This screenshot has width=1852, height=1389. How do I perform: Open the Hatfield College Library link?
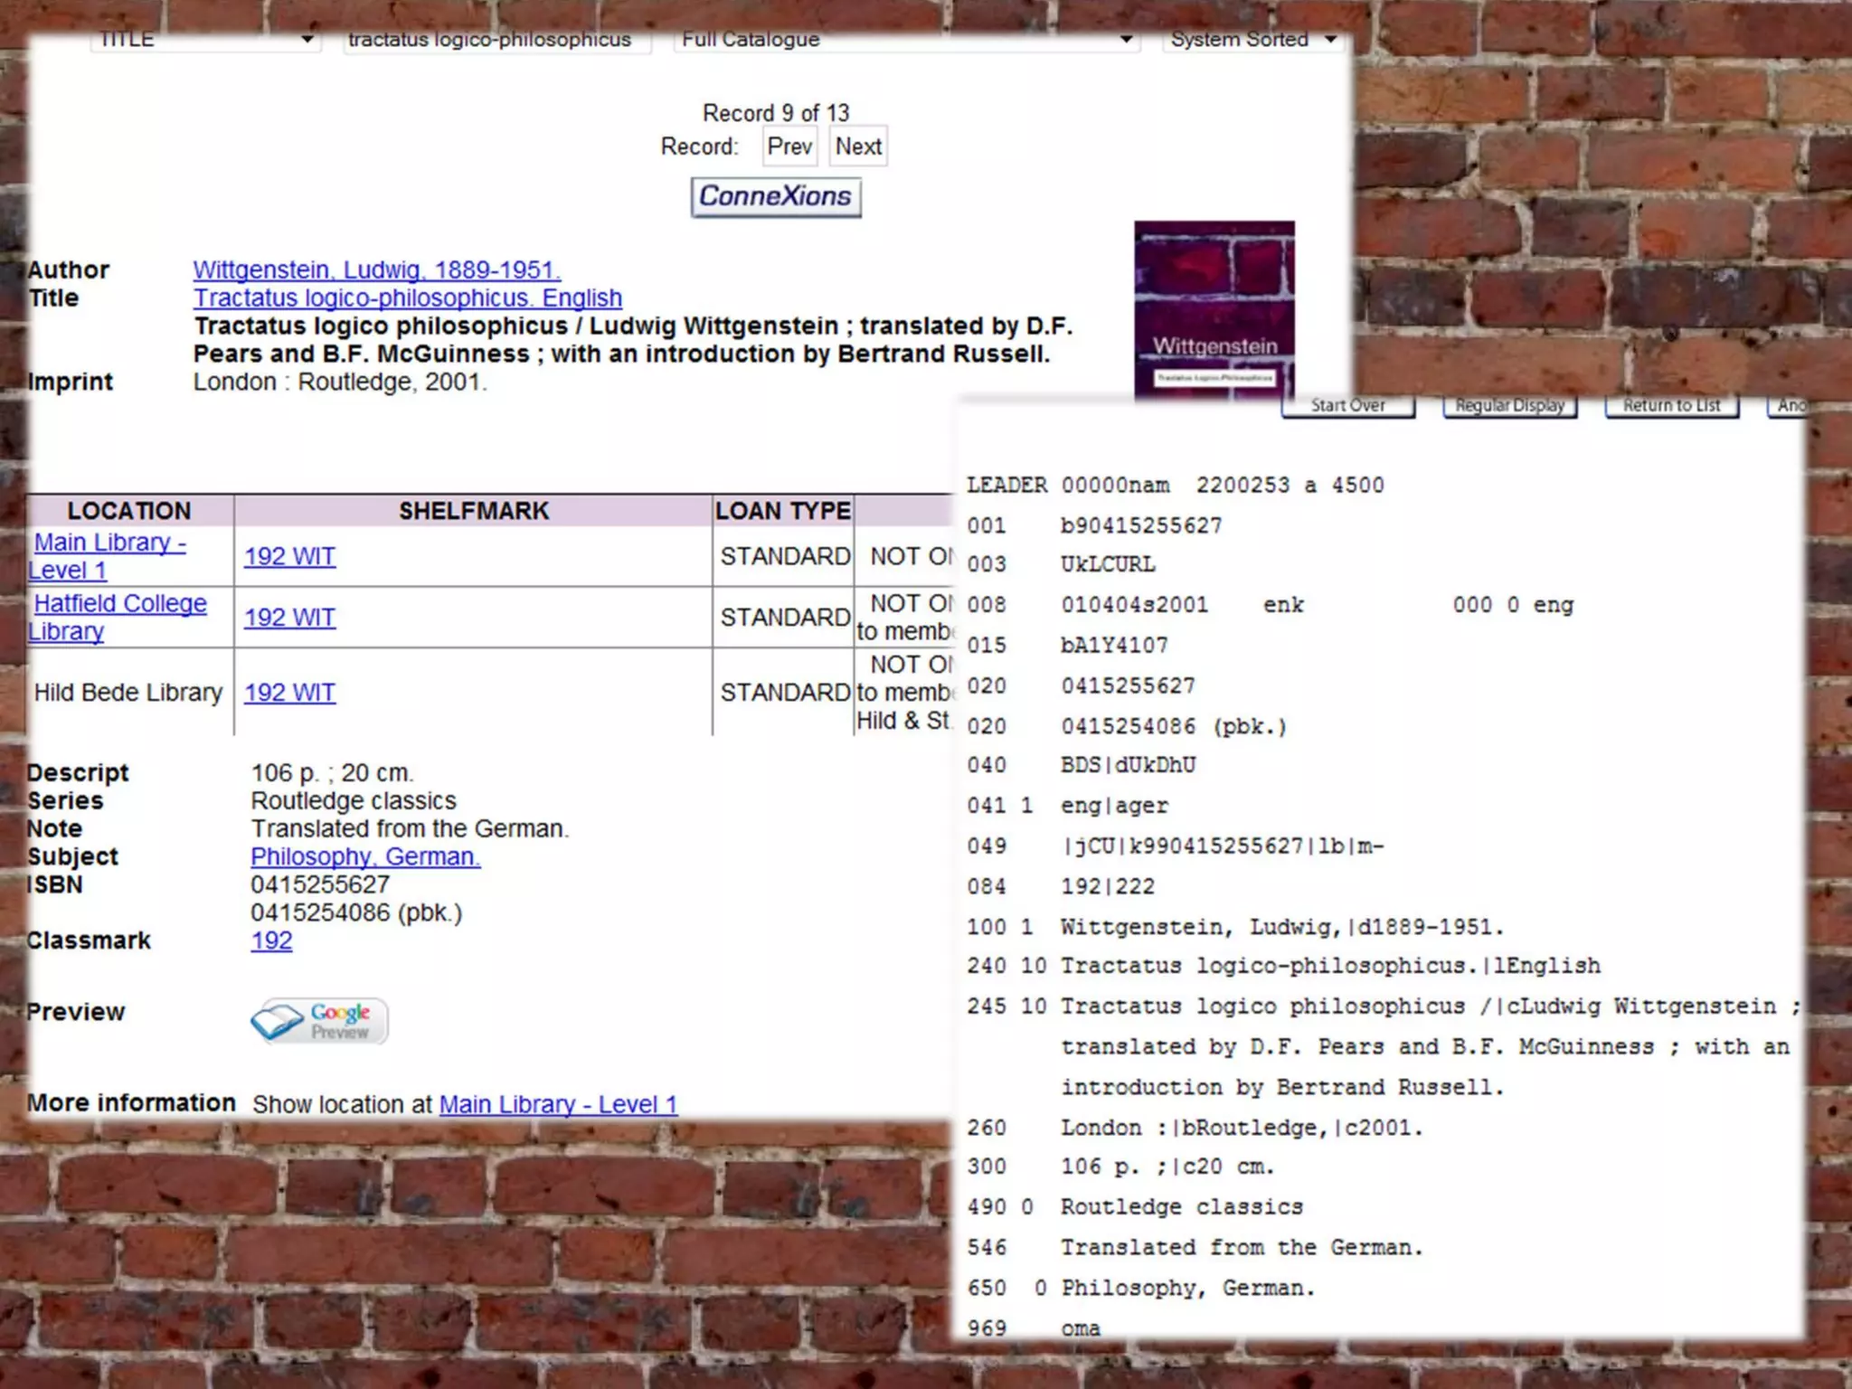point(119,604)
